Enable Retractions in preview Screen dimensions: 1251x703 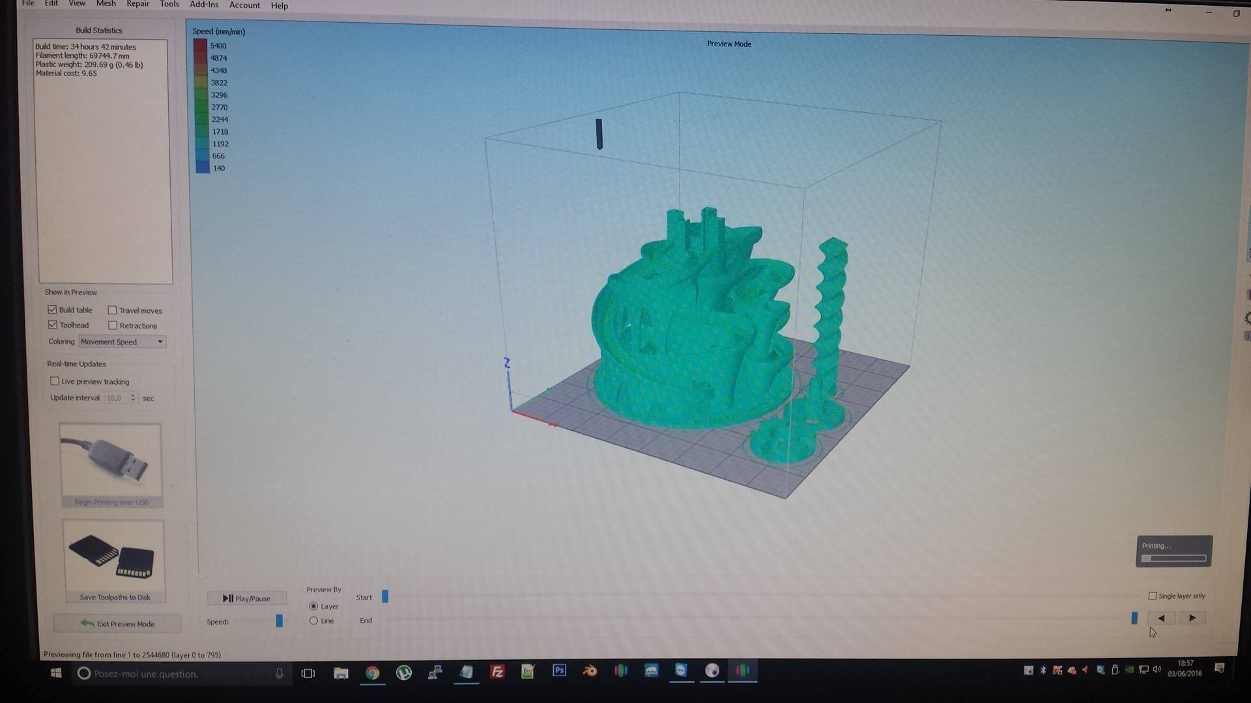click(x=113, y=325)
